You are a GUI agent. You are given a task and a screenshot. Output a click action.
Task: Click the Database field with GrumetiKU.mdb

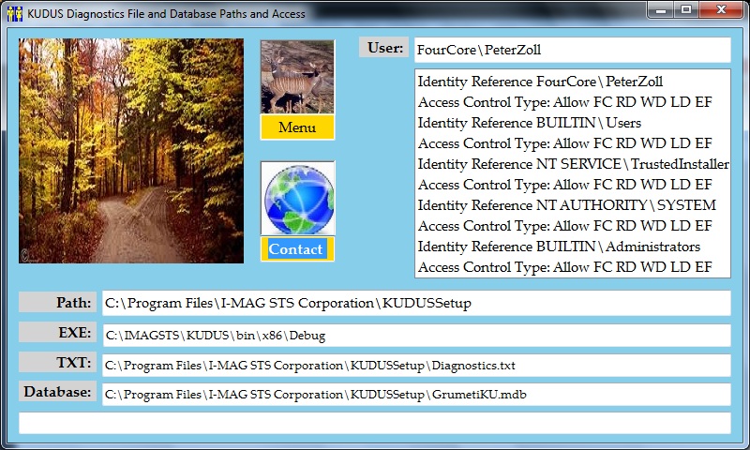415,395
